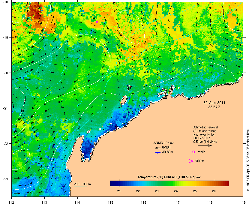Click the 'ANMN 12h av.' legend heading
Image resolution: width=252 pixels, height=204 pixels.
(164, 143)
